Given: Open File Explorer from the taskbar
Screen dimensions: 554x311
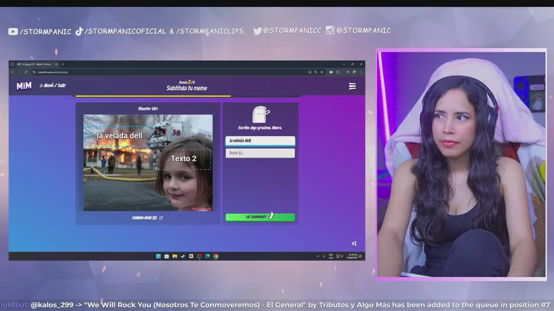Looking at the screenshot, I should pos(175,256).
